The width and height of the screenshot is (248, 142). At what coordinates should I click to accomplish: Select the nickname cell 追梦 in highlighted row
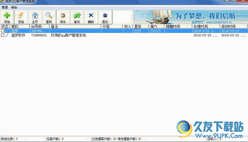click(x=15, y=31)
